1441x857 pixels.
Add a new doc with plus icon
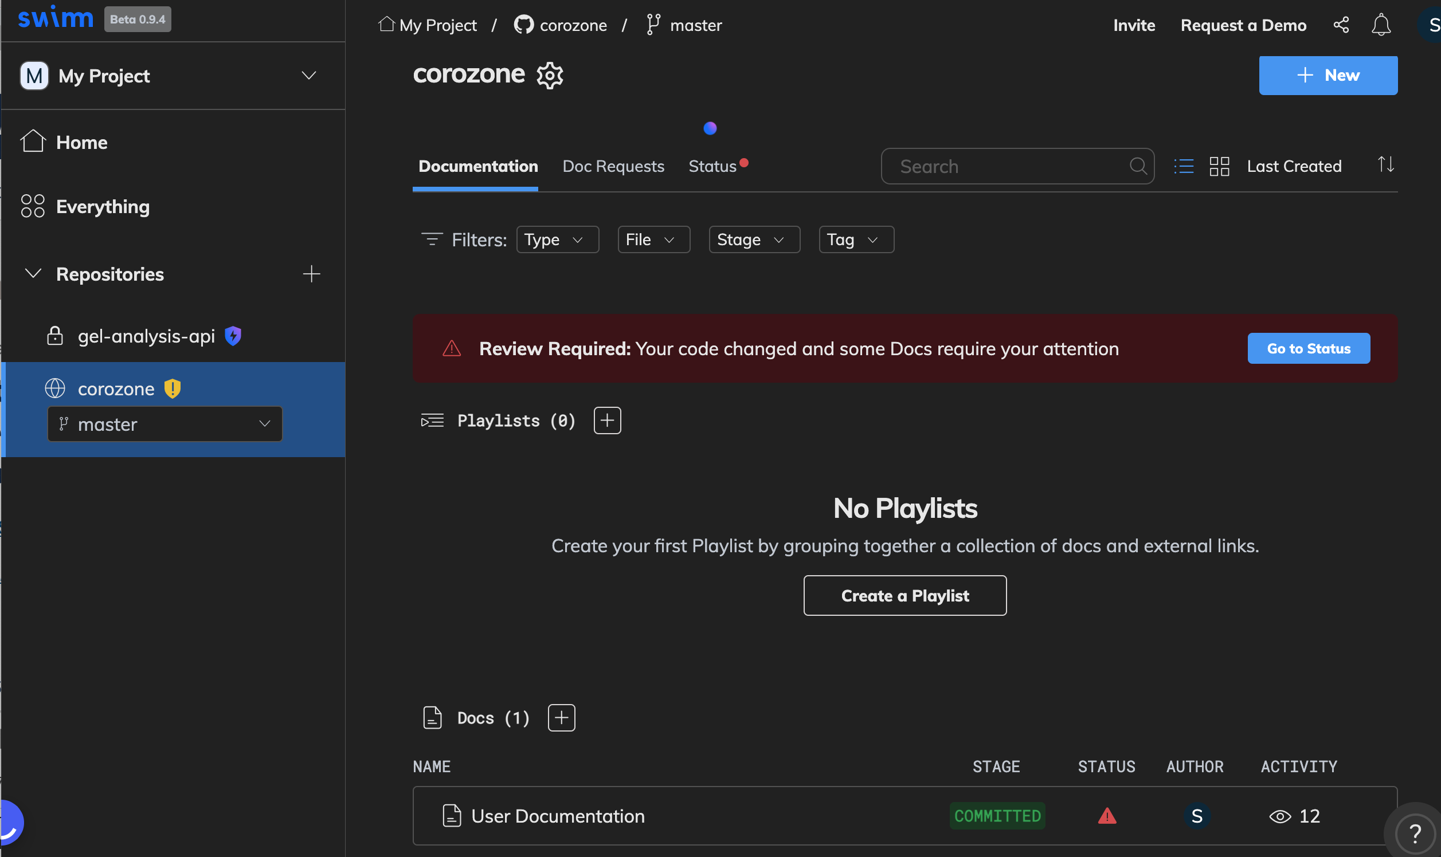click(561, 718)
